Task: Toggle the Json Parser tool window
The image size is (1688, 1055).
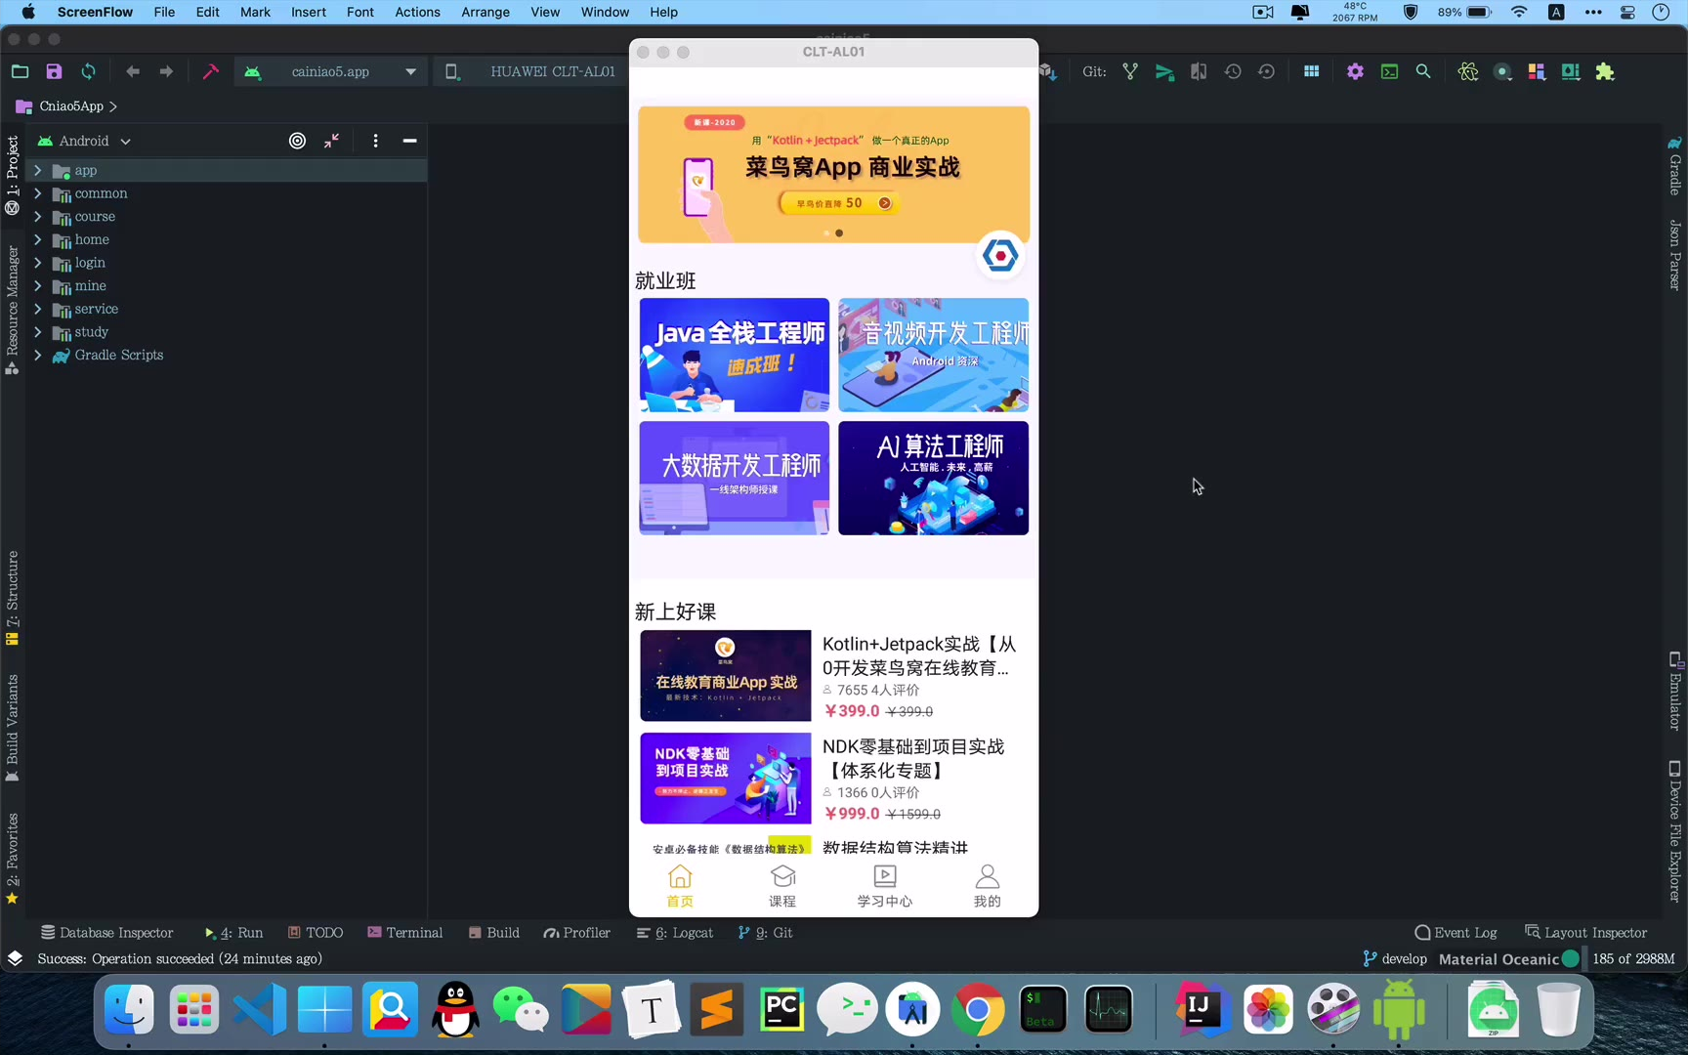Action: click(x=1675, y=255)
